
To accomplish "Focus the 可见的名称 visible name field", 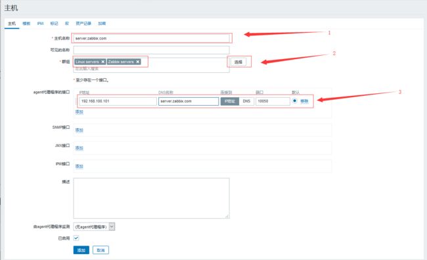I will tap(151, 50).
